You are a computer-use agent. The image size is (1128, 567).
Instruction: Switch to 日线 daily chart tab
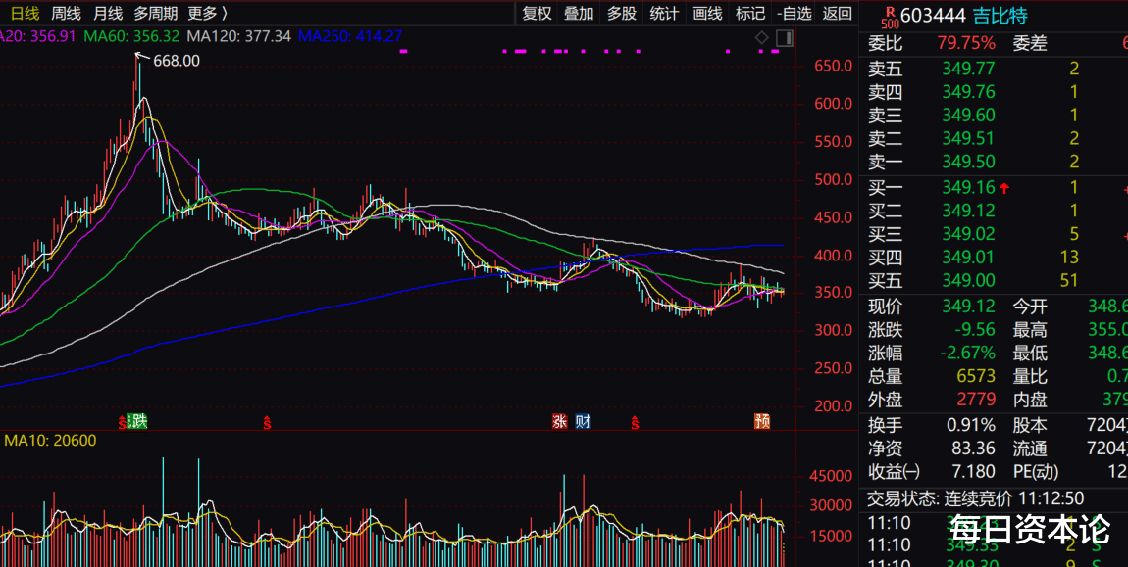click(x=26, y=13)
